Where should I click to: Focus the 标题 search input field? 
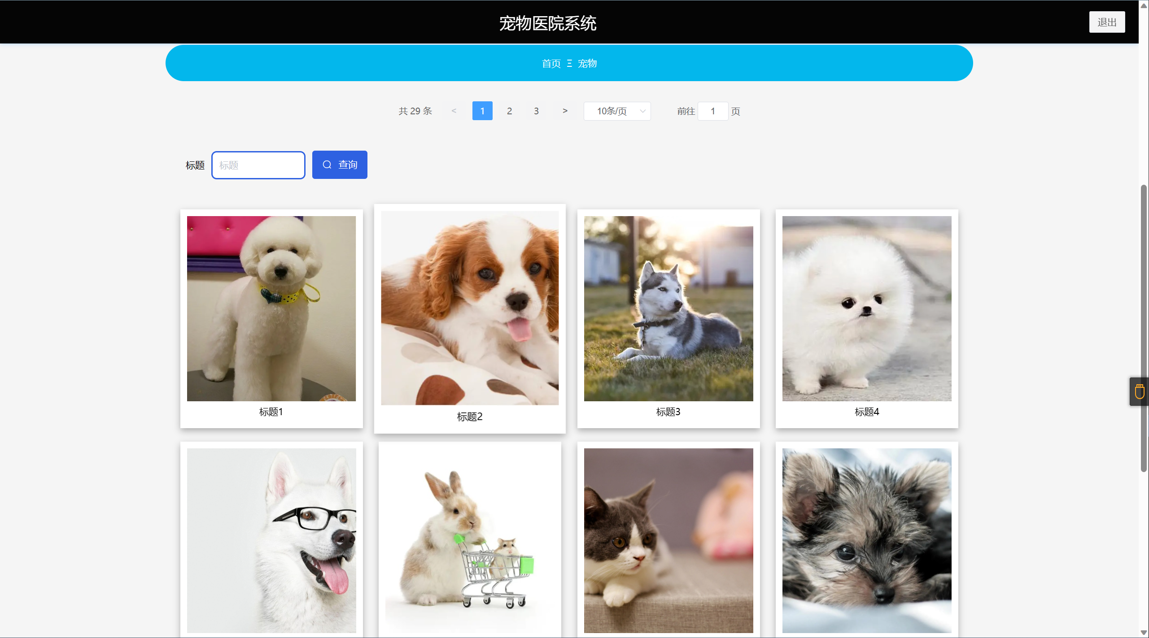pos(258,165)
